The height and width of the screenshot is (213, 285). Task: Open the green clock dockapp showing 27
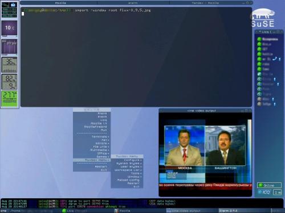[x=9, y=98]
